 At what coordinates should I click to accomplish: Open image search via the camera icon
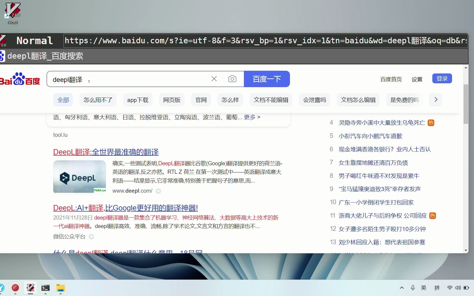(x=232, y=79)
